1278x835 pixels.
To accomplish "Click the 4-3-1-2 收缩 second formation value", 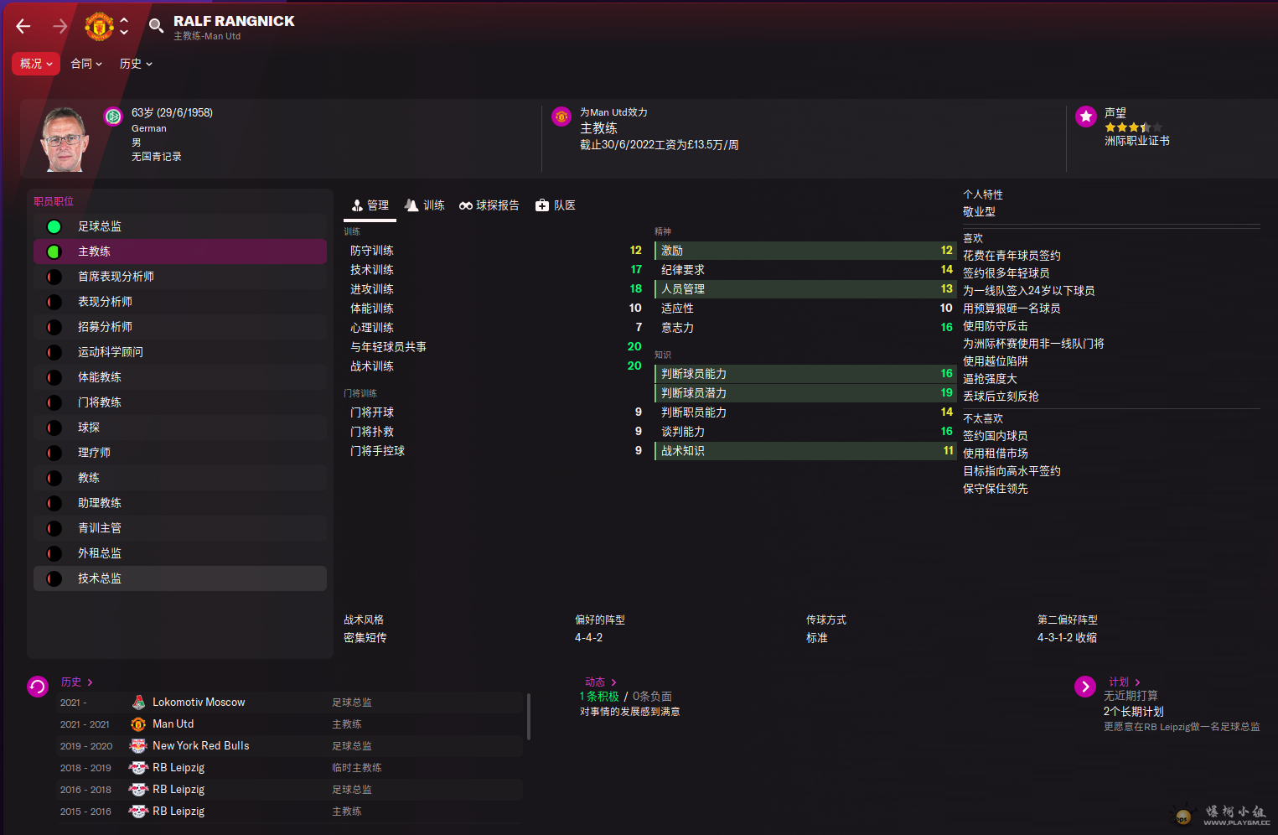I will (1067, 638).
